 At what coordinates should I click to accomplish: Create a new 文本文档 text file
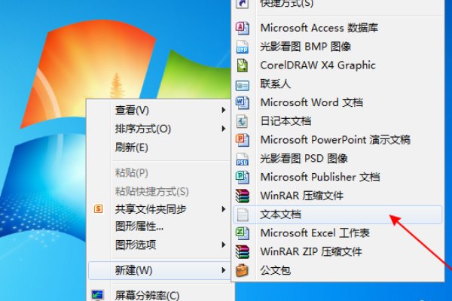tap(337, 214)
